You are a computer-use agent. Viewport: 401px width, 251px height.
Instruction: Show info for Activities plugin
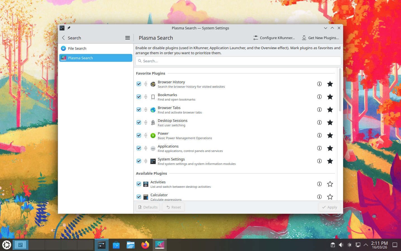click(x=319, y=184)
